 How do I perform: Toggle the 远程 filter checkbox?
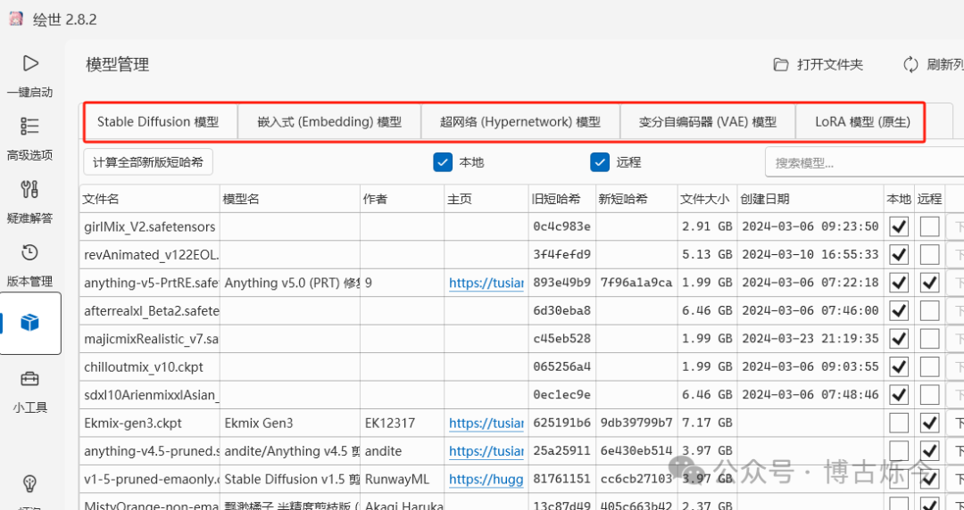click(600, 162)
